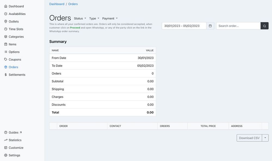The width and height of the screenshot is (272, 161).
Task: Follow the Dashboard breadcrumb link
Action: (x=57, y=4)
